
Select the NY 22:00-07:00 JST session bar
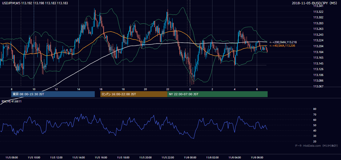pyautogui.click(x=217, y=94)
